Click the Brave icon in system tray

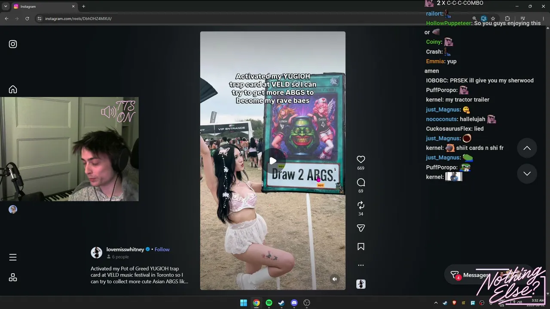(x=455, y=303)
